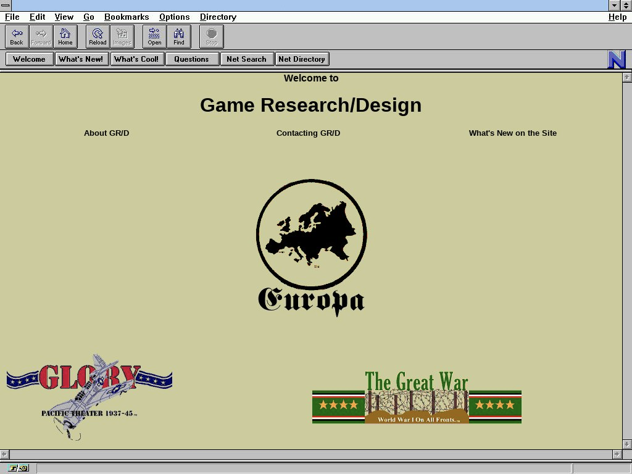Click the What's New! directory button
The height and width of the screenshot is (474, 632).
tap(81, 59)
